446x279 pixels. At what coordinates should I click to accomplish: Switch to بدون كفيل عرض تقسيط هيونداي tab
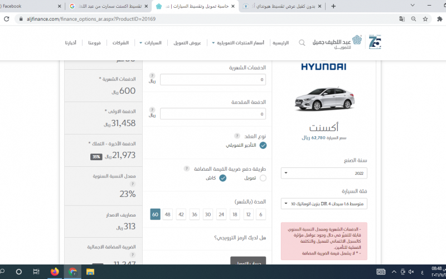click(282, 6)
